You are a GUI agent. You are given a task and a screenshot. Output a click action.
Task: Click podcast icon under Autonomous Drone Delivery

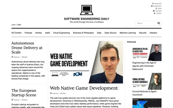click(12, 57)
